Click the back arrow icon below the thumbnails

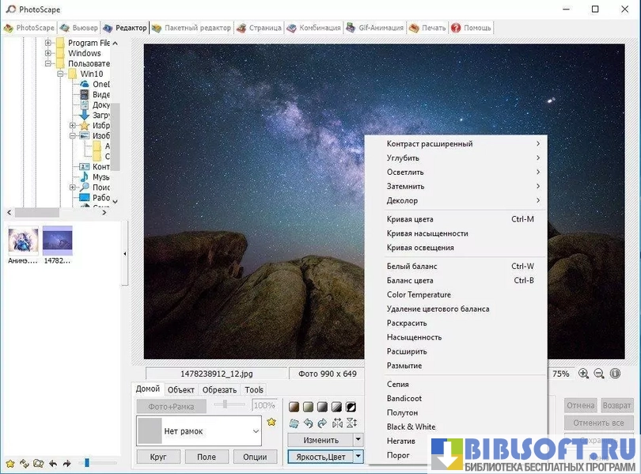pyautogui.click(x=53, y=463)
